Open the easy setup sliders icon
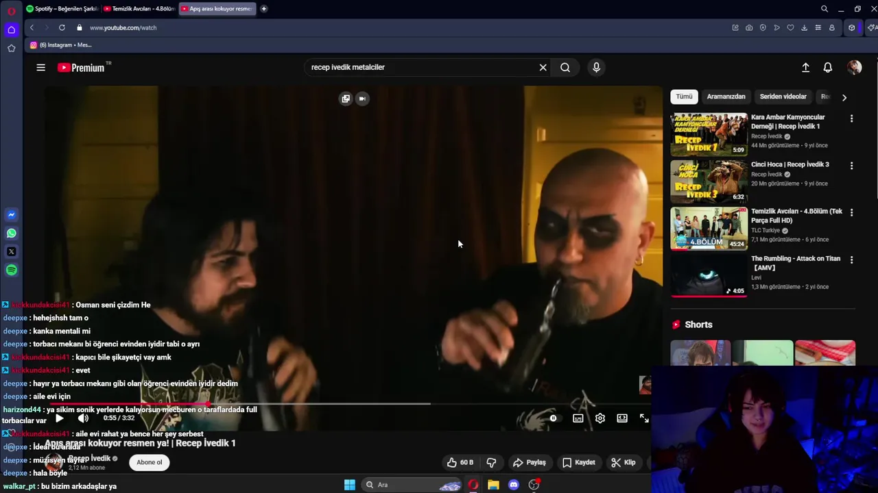878x493 pixels. click(818, 27)
